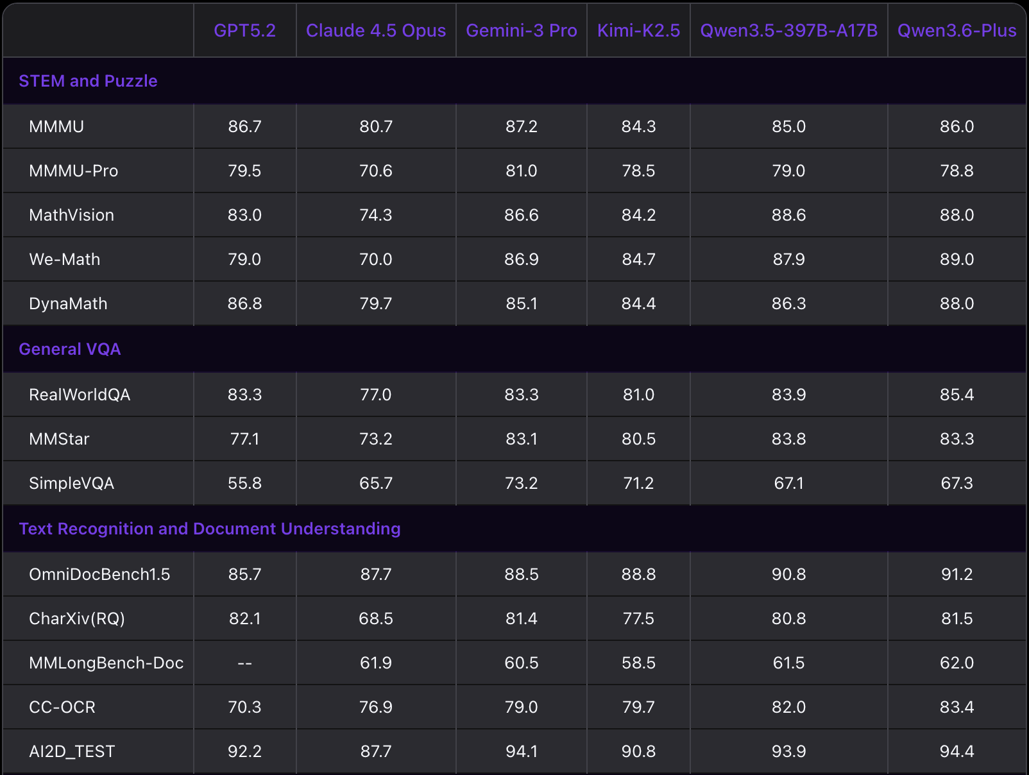The image size is (1029, 775).
Task: Click Gemini-3 Pro MMMU-Pro score 81.0
Action: click(x=522, y=171)
